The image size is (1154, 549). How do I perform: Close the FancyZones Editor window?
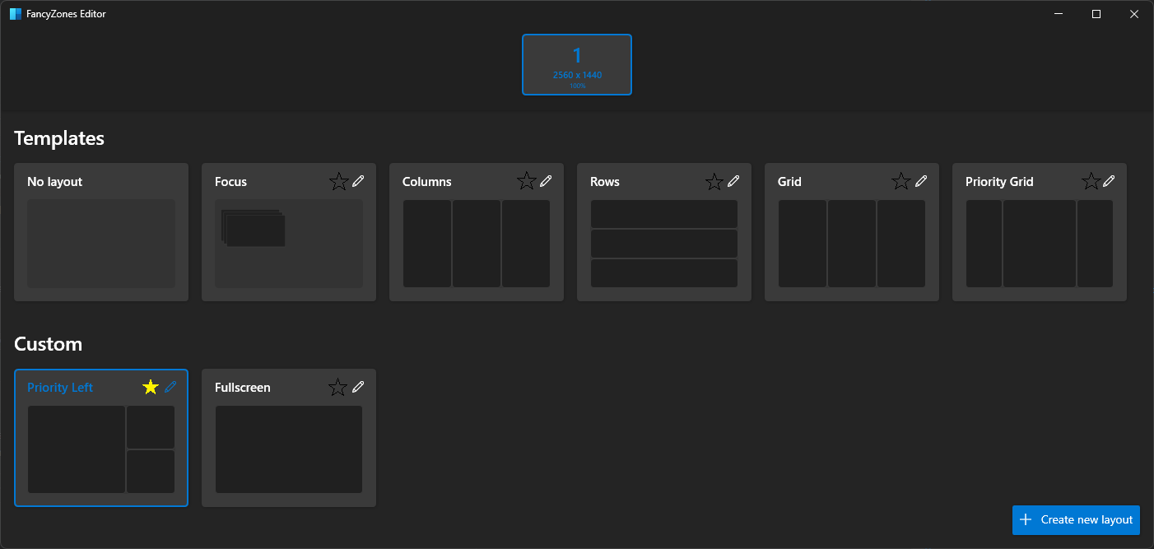click(x=1134, y=14)
